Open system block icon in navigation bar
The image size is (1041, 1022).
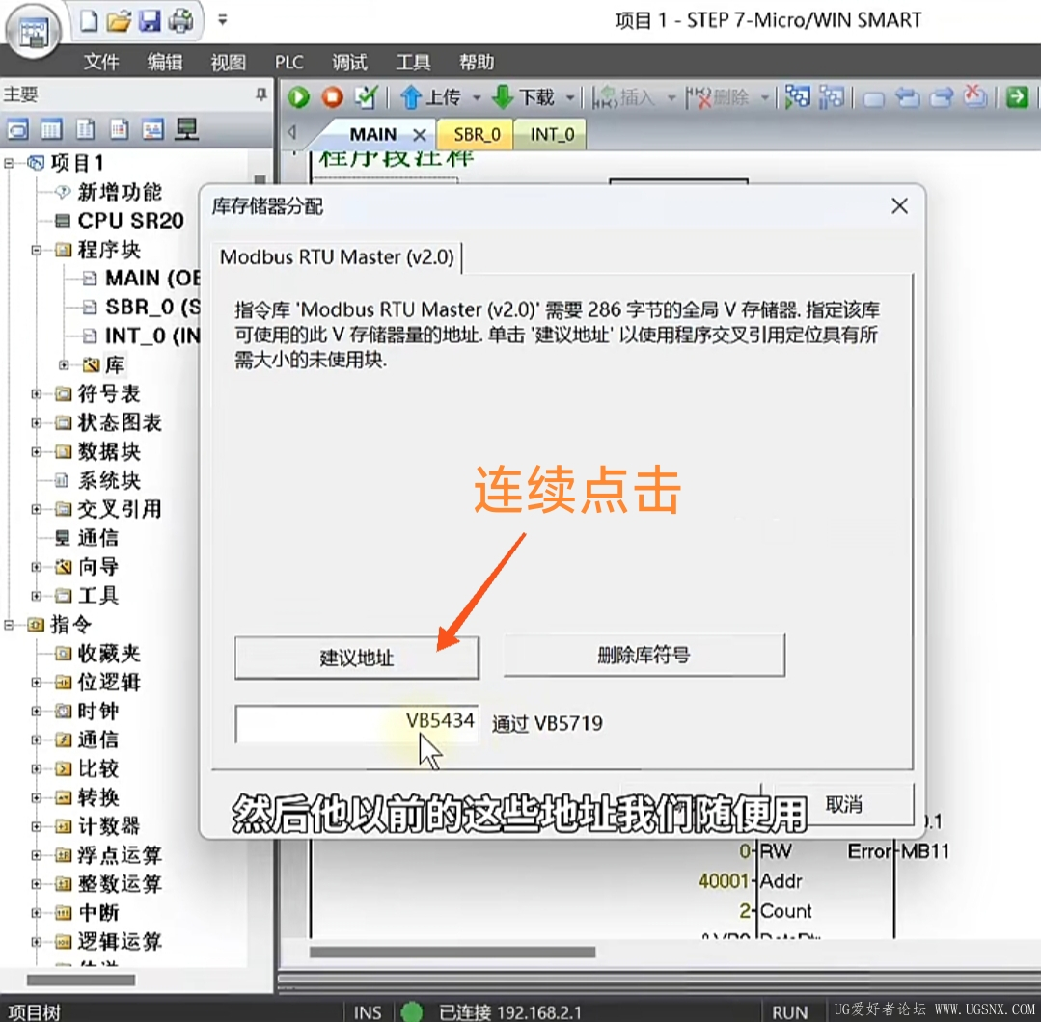point(119,129)
